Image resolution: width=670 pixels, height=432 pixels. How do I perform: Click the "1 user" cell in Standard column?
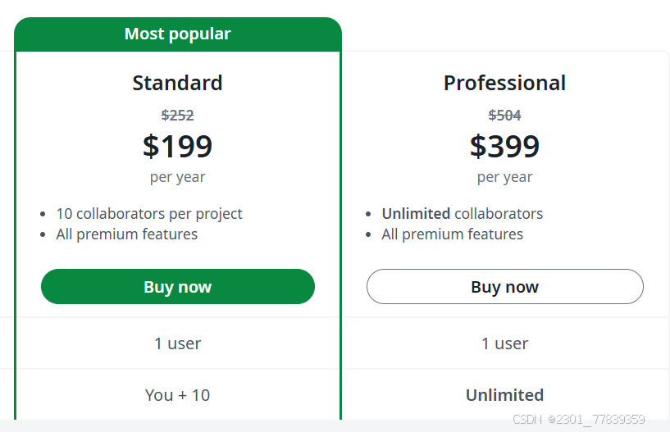click(177, 343)
